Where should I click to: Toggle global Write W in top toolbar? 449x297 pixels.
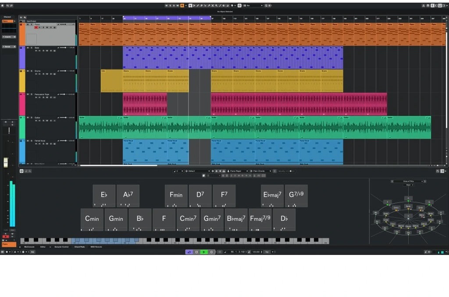tap(178, 5)
